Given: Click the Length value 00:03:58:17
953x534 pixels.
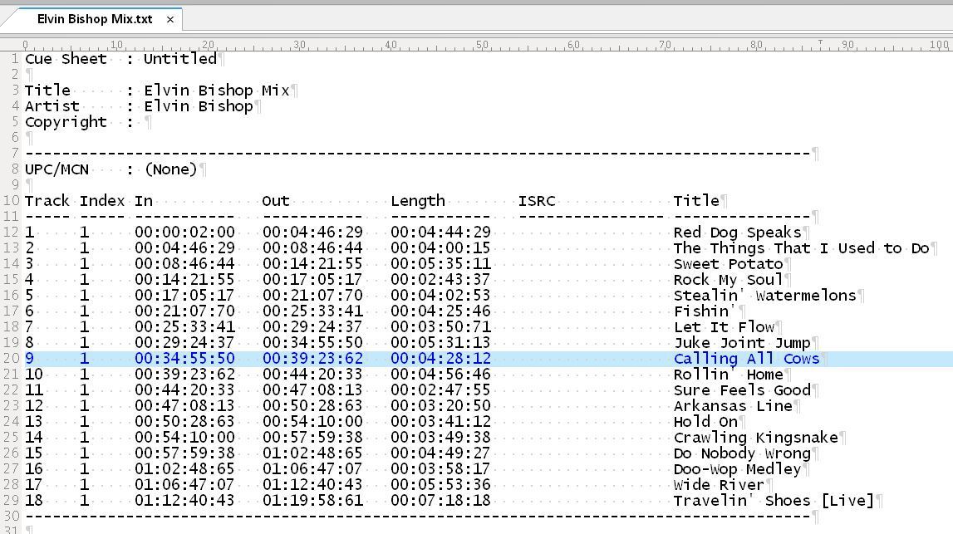Looking at the screenshot, I should (x=440, y=469).
